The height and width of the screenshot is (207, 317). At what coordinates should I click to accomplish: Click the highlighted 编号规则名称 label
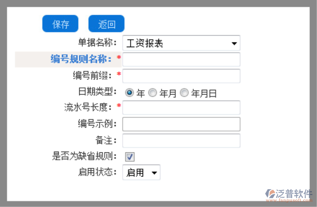tap(81, 59)
